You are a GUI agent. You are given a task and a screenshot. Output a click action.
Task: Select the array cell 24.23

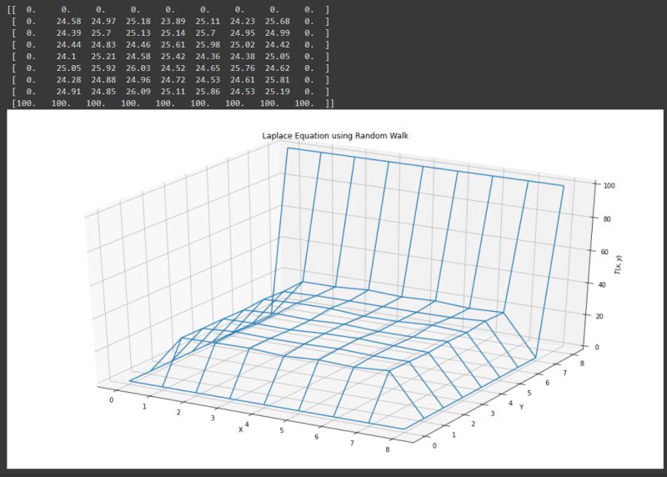tap(243, 22)
